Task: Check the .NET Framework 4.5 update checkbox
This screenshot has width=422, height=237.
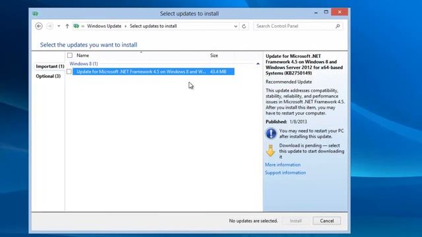Action: click(x=69, y=72)
